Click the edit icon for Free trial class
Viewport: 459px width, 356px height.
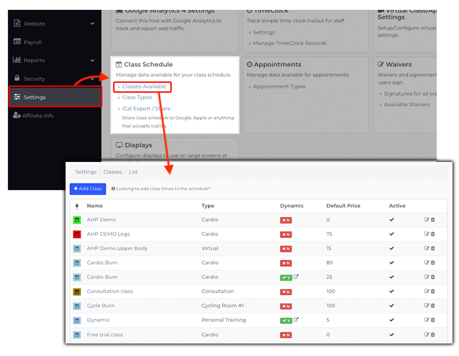(x=427, y=334)
